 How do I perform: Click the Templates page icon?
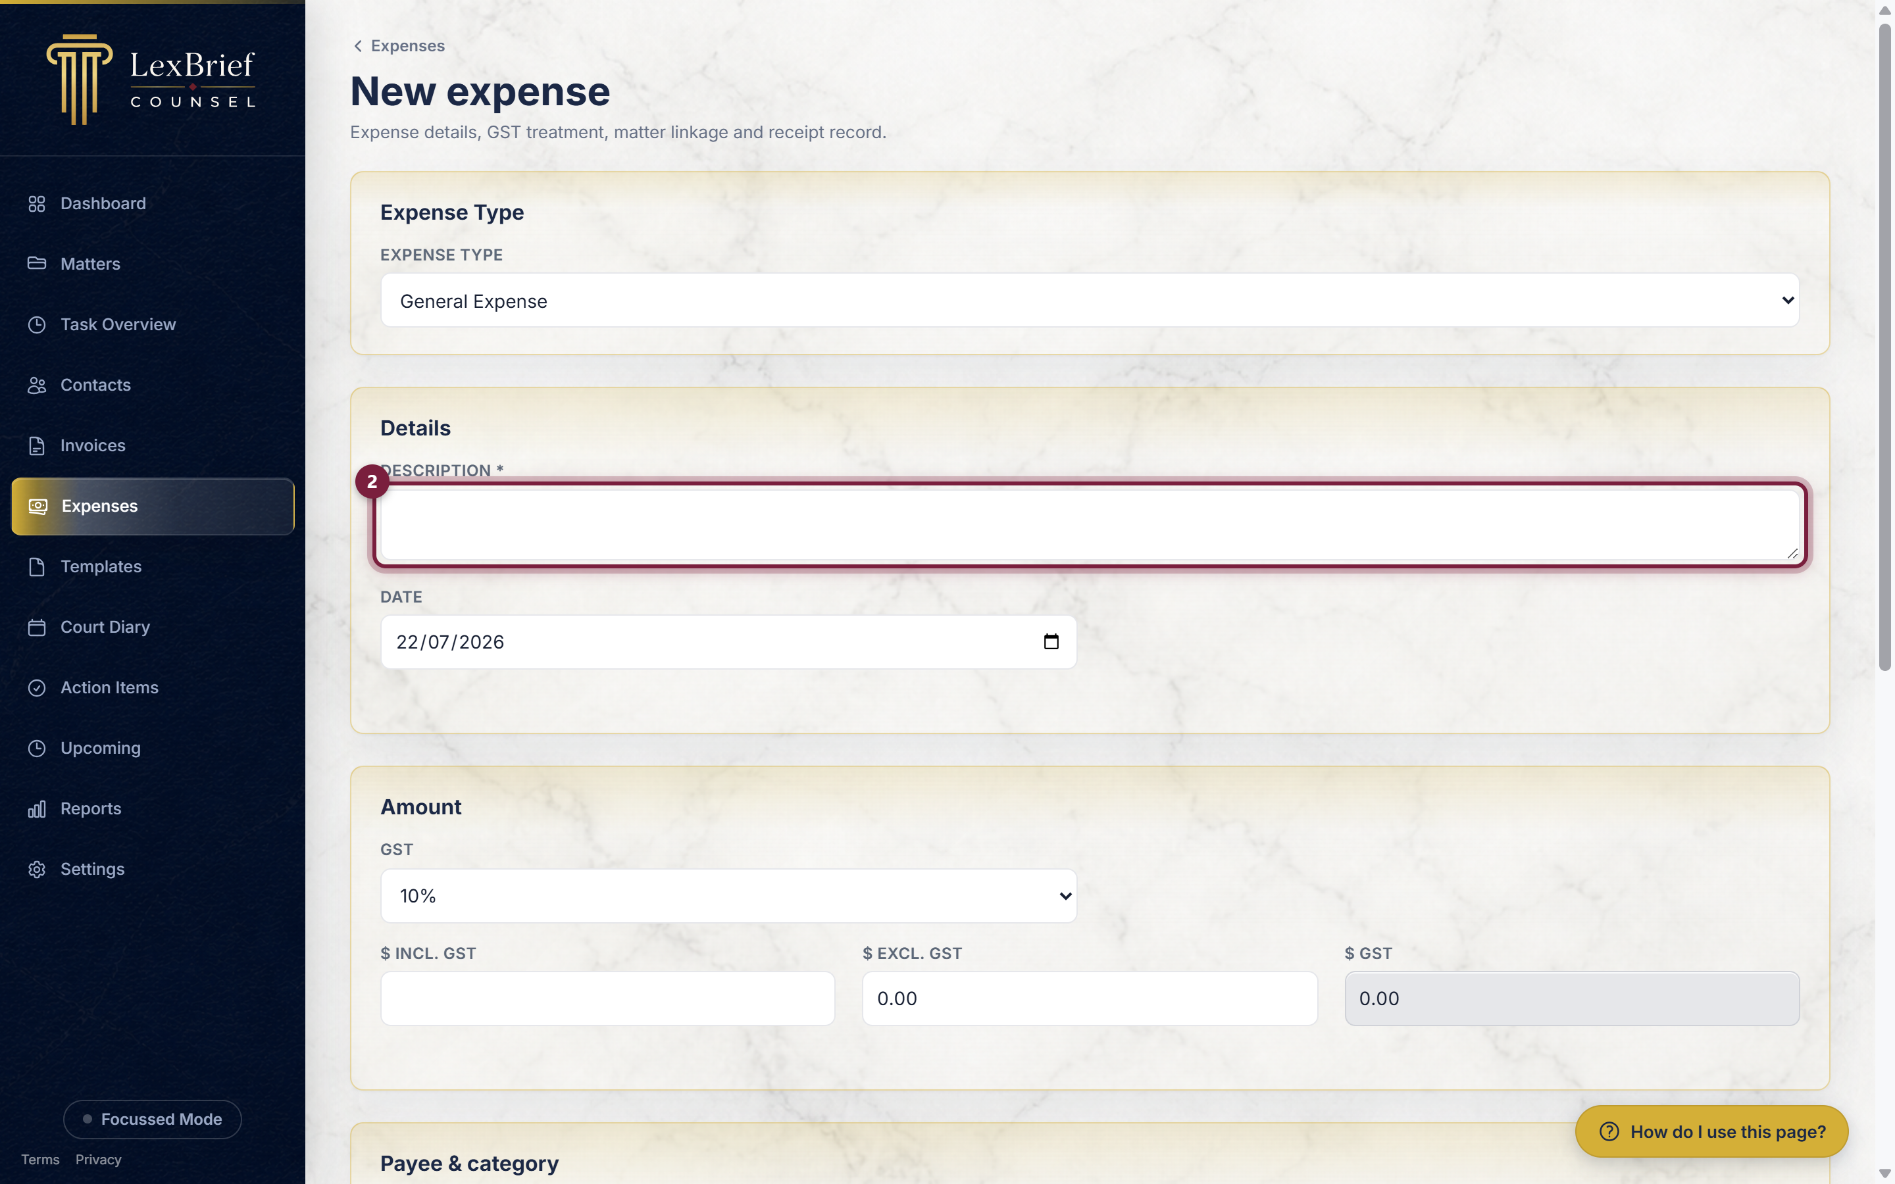pyautogui.click(x=37, y=567)
